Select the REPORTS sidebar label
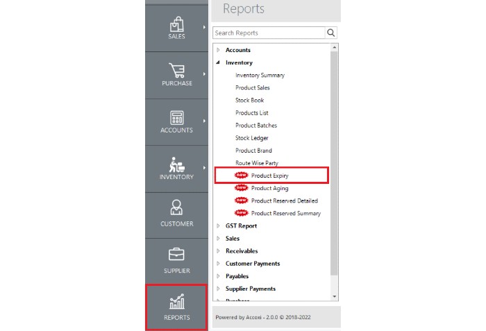Viewport: 486px width, 331px height. (177, 317)
